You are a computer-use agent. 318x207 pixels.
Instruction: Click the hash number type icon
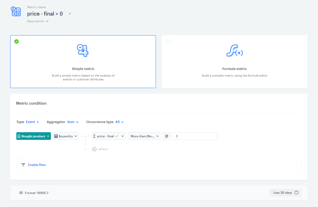tap(166, 136)
